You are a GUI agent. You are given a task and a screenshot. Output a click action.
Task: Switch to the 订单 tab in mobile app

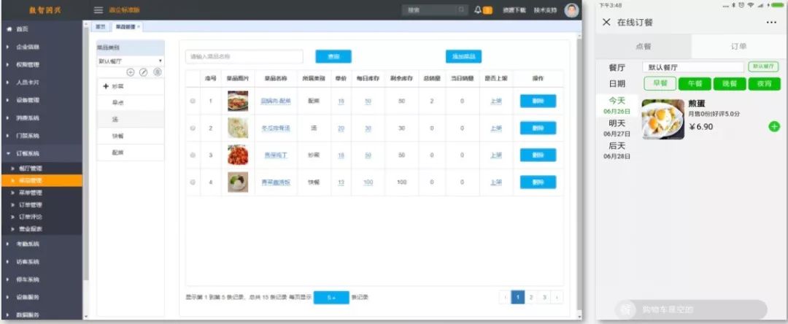(x=738, y=46)
